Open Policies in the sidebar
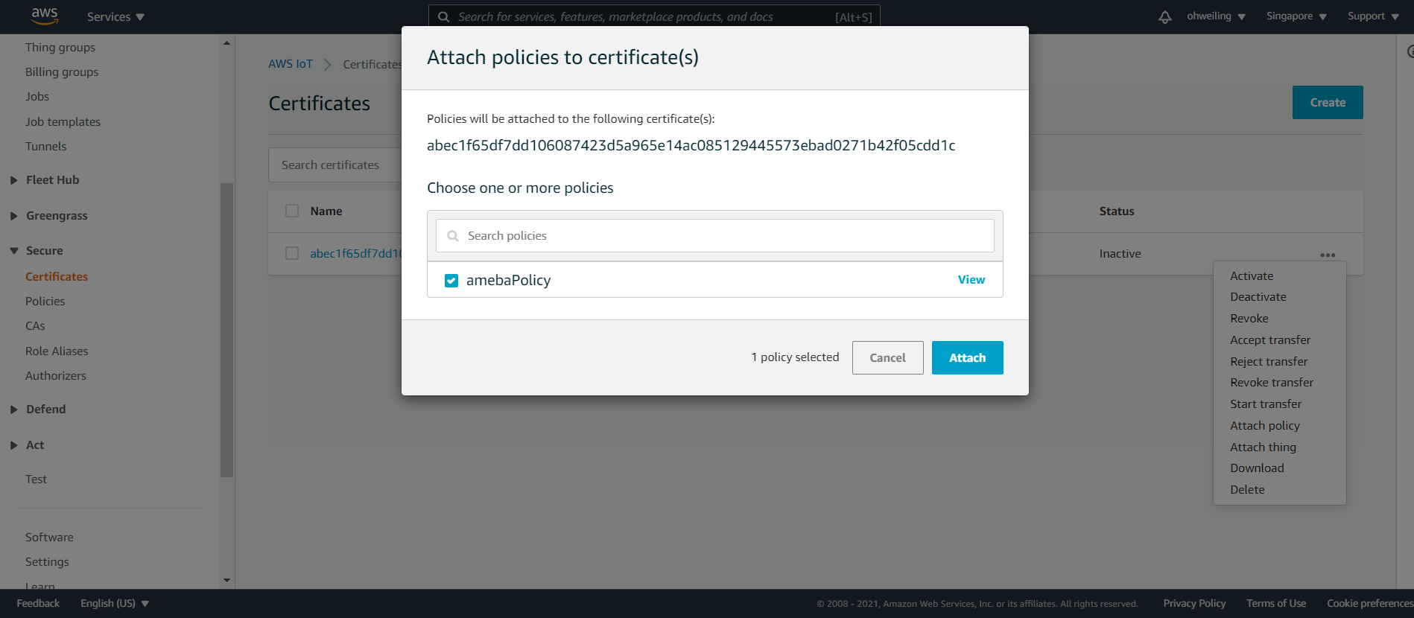Image resolution: width=1414 pixels, height=618 pixels. (x=45, y=302)
